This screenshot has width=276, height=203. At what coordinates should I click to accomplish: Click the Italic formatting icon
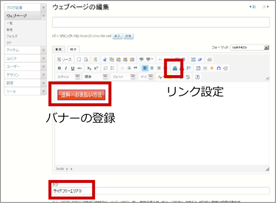point(66,68)
